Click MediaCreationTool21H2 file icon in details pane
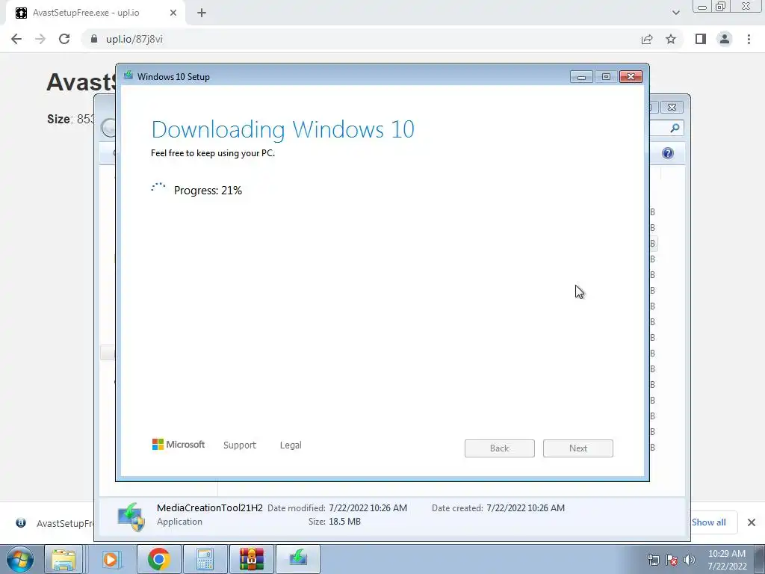The height and width of the screenshot is (574, 765). 130,517
